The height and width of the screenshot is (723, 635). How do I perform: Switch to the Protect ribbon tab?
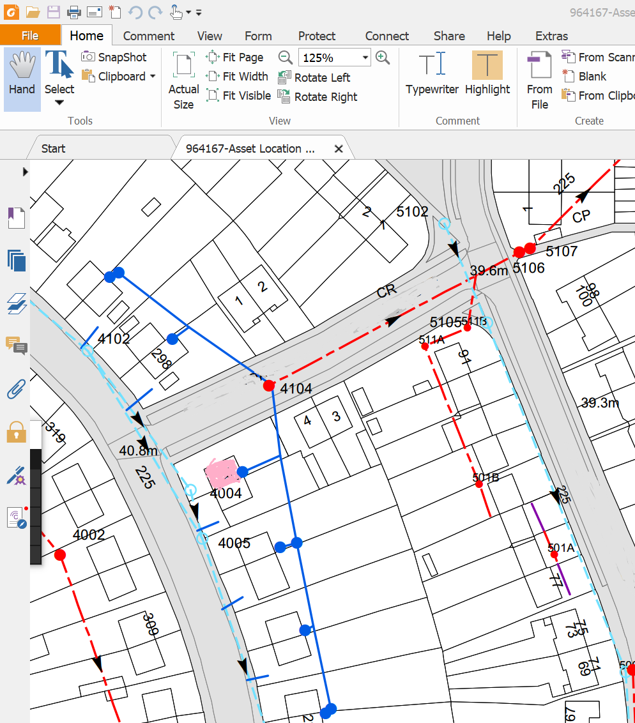pos(316,36)
